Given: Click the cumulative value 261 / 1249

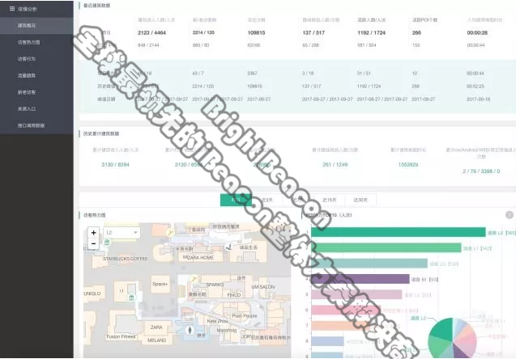Looking at the screenshot, I should pos(335,165).
